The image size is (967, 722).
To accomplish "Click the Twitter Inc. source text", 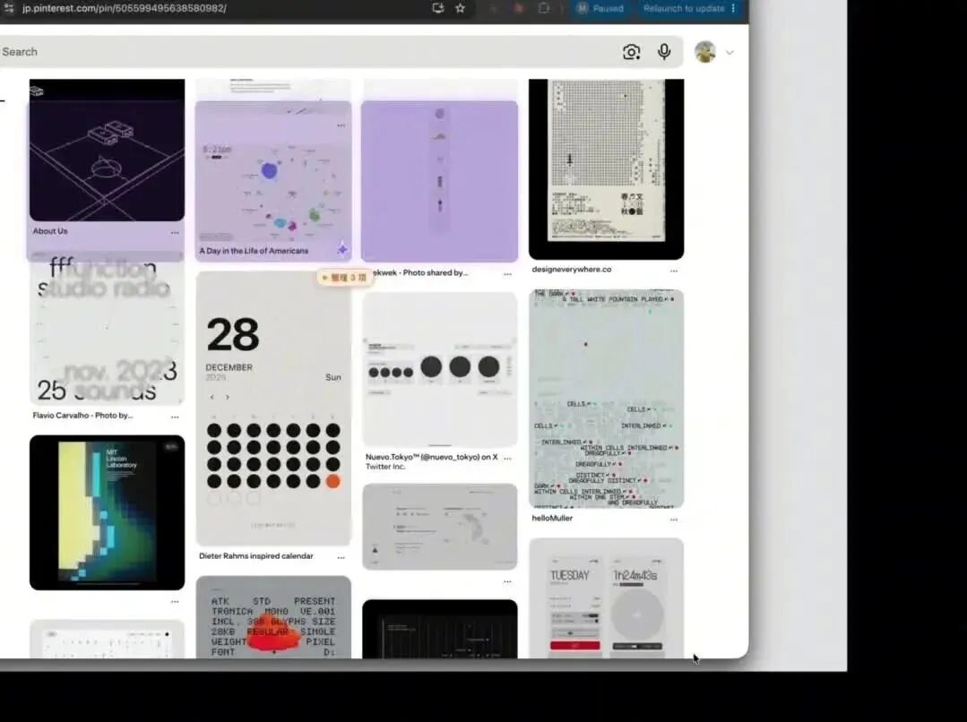I will [384, 467].
